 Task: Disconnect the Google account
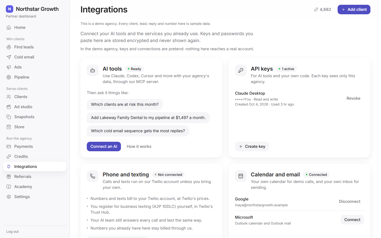pyautogui.click(x=350, y=202)
